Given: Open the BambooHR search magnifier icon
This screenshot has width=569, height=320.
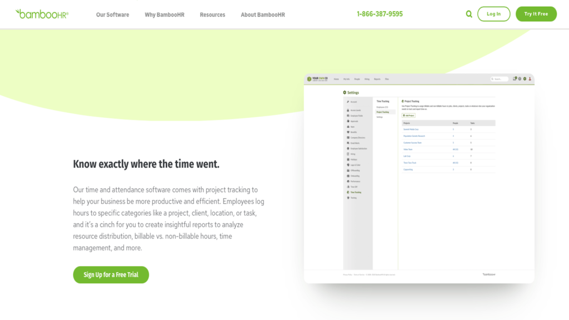Looking at the screenshot, I should click(468, 13).
